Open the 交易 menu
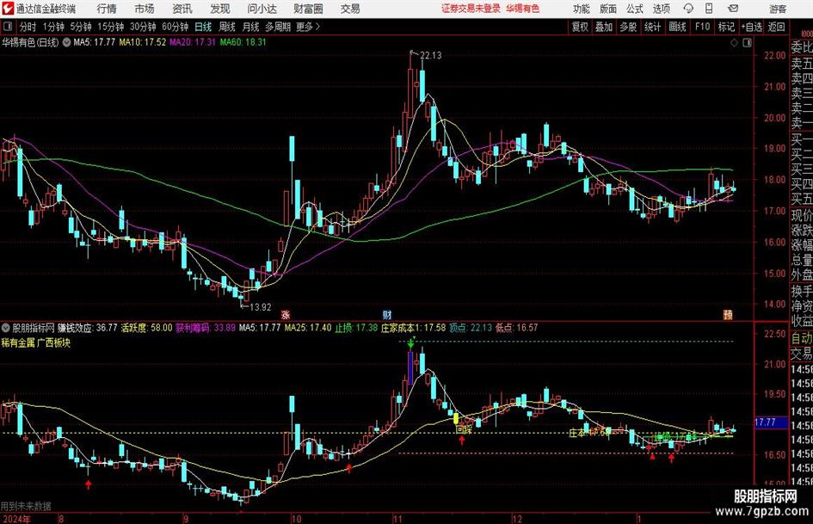813x524 pixels. tap(350, 9)
